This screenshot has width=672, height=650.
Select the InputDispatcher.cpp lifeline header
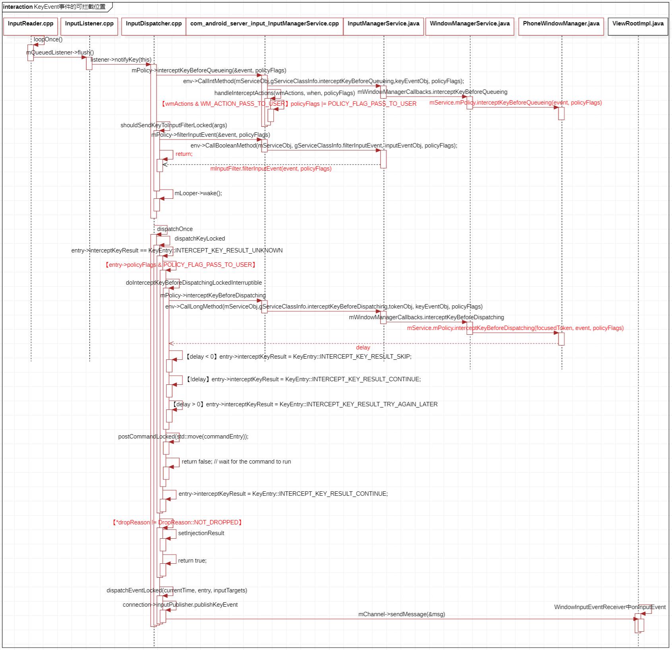pos(154,26)
